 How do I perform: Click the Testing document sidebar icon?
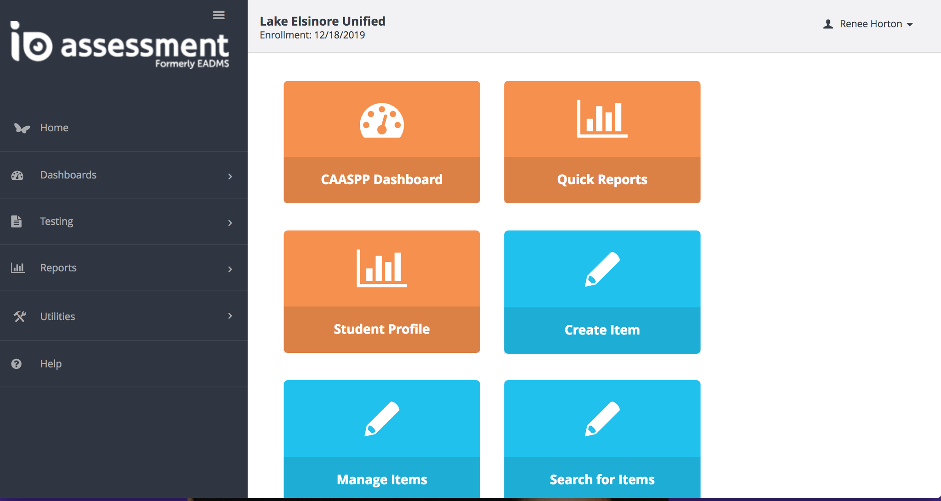click(17, 221)
